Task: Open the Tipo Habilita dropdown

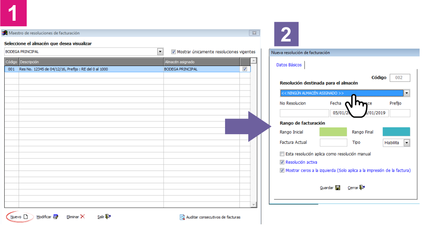Action: 407,143
